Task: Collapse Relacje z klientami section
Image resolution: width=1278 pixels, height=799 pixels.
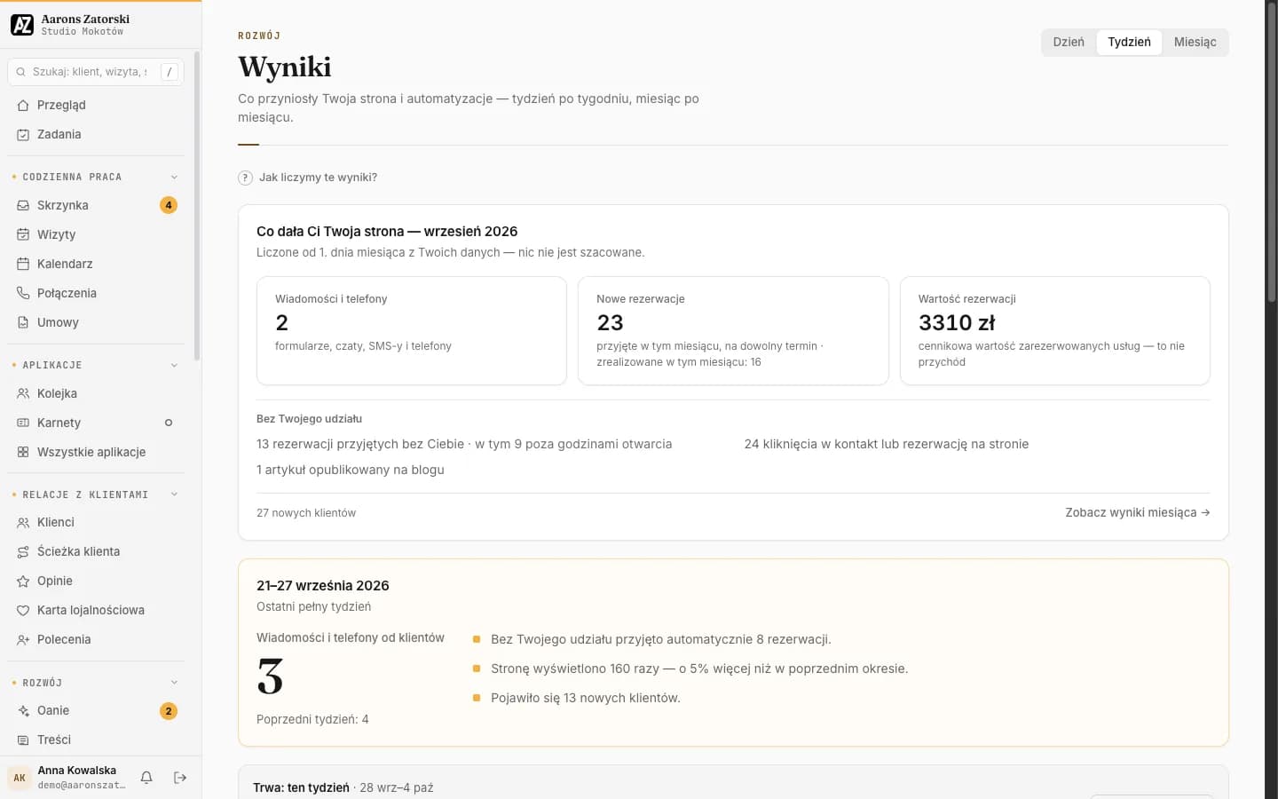Action: click(x=174, y=494)
